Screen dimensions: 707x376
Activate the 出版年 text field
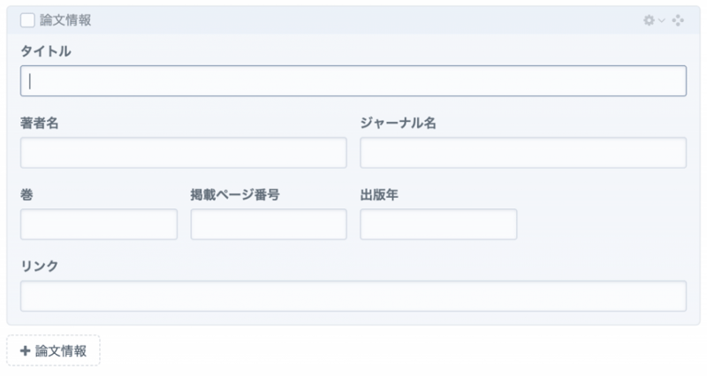tap(438, 224)
